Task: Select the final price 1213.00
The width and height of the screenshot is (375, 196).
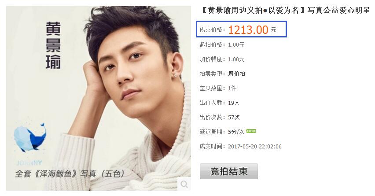Action: click(x=248, y=30)
